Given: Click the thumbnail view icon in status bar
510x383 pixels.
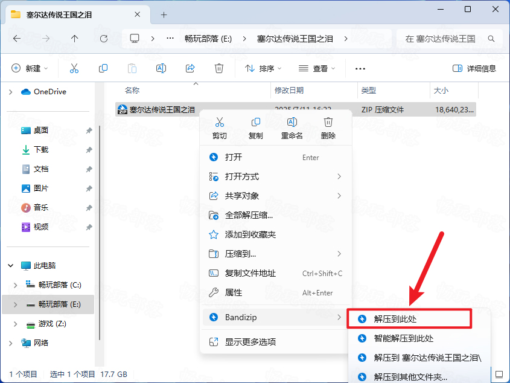Looking at the screenshot, I should click(x=499, y=374).
